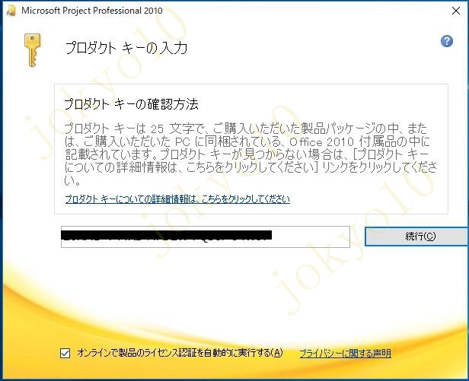Focus the product key input field
Image resolution: width=469 pixels, height=381 pixels.
coord(206,237)
